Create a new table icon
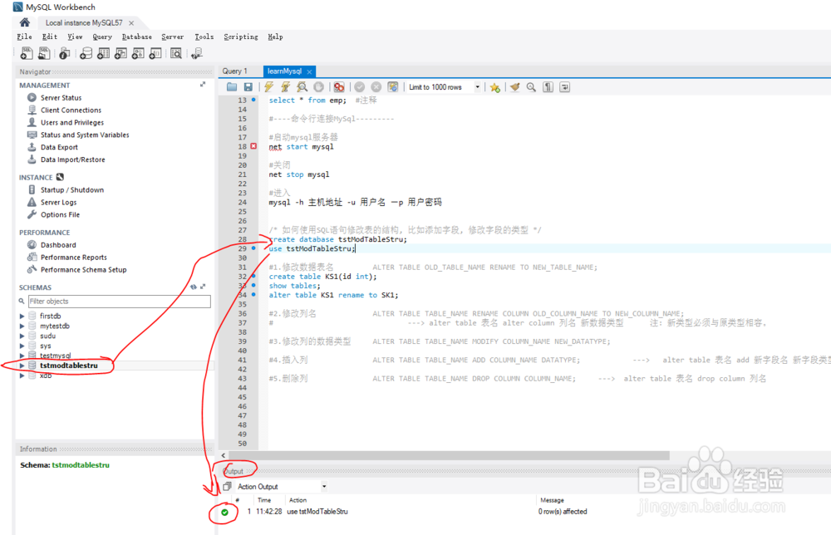The width and height of the screenshot is (831, 535). coord(103,53)
